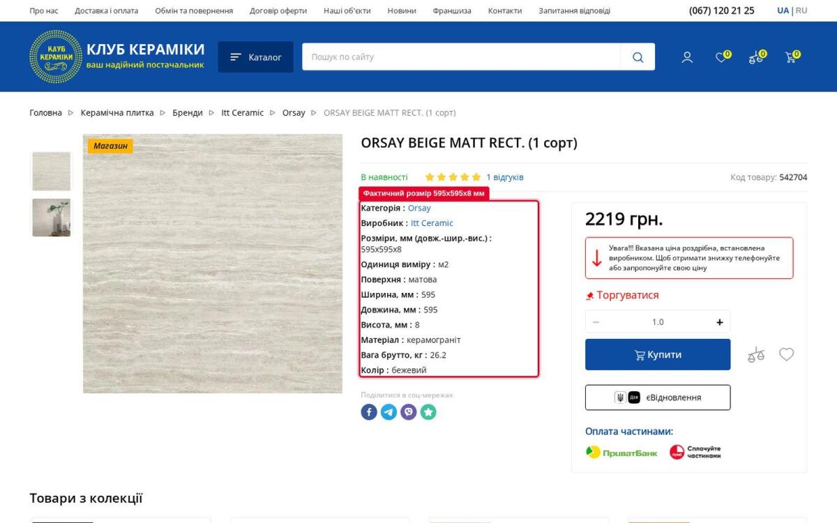Open Запитання відповіді menu item
837x523 pixels.
[x=574, y=10]
